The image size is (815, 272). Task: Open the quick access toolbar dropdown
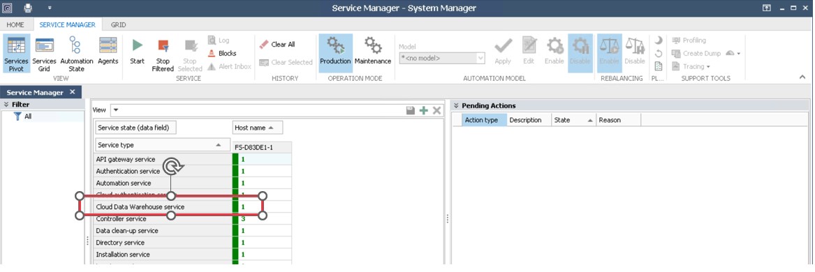pyautogui.click(x=50, y=8)
